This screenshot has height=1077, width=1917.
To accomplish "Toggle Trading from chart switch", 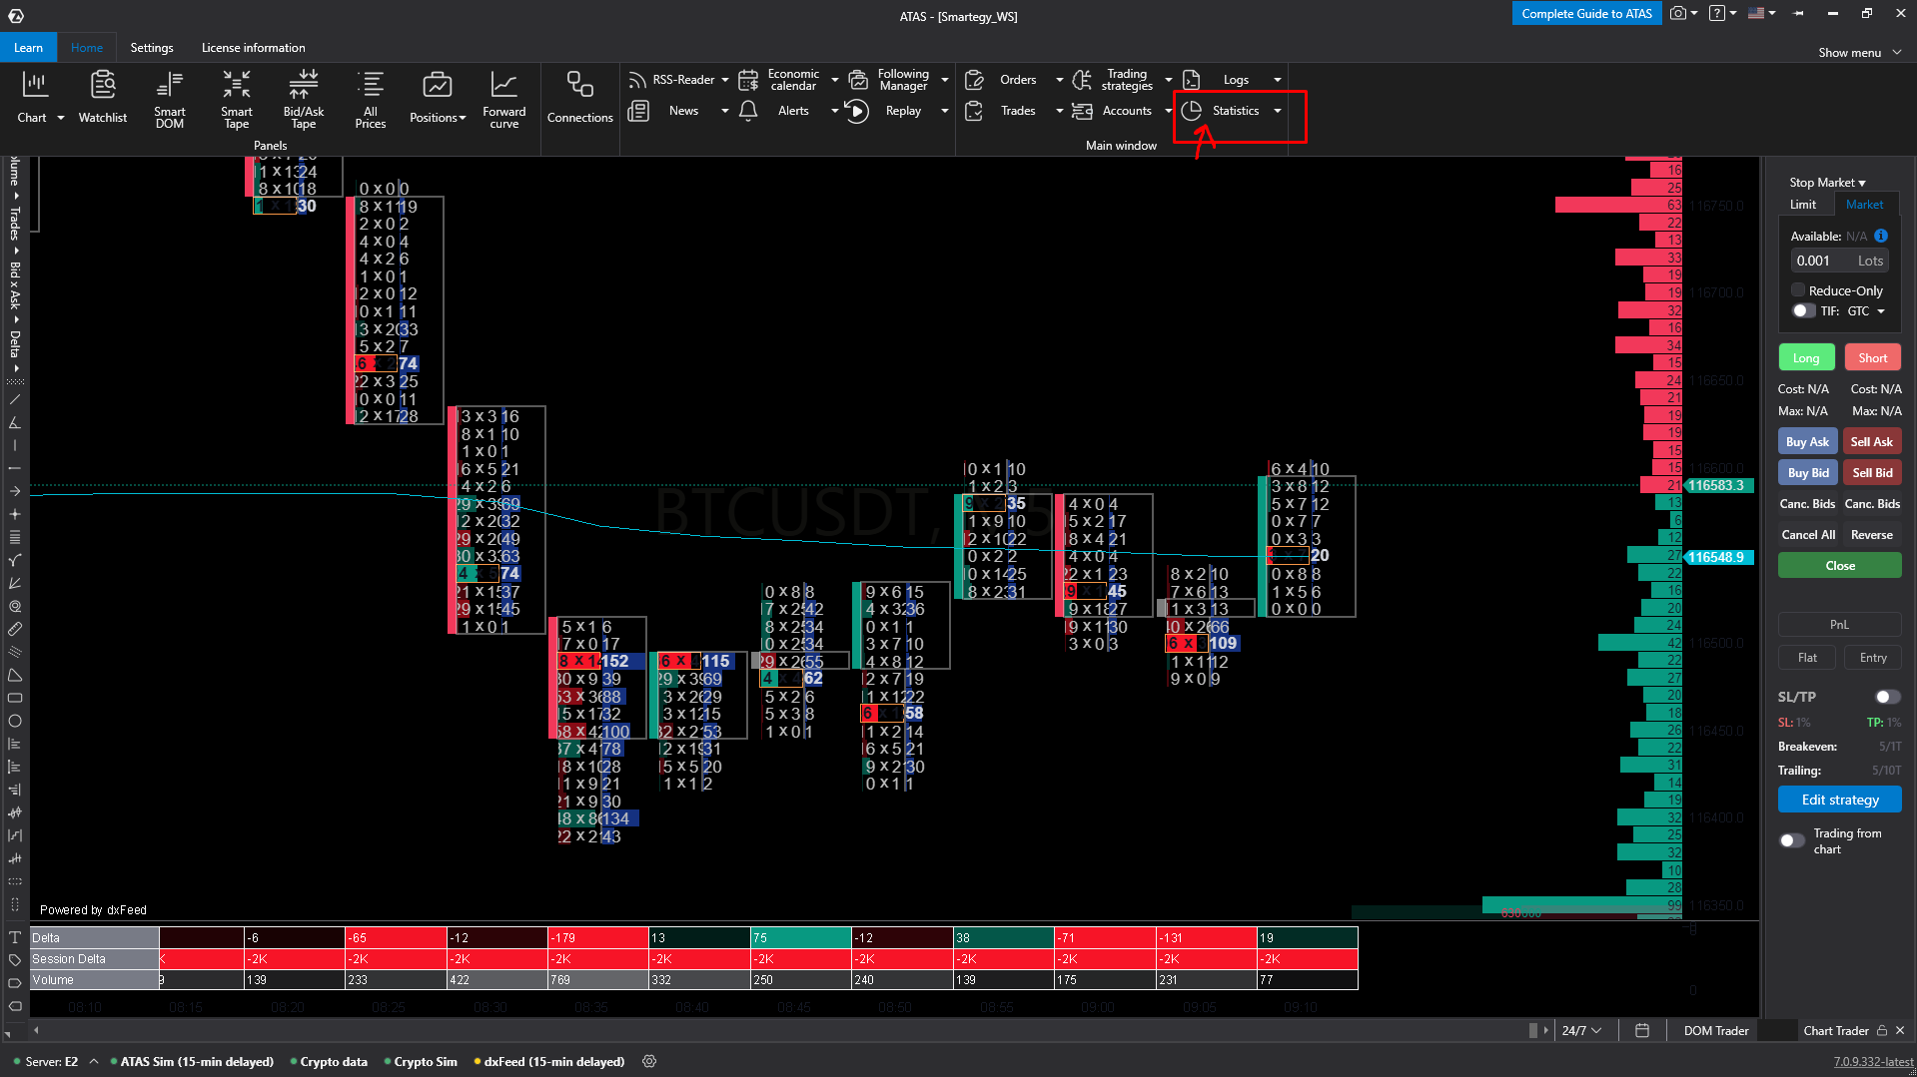I will tap(1792, 840).
